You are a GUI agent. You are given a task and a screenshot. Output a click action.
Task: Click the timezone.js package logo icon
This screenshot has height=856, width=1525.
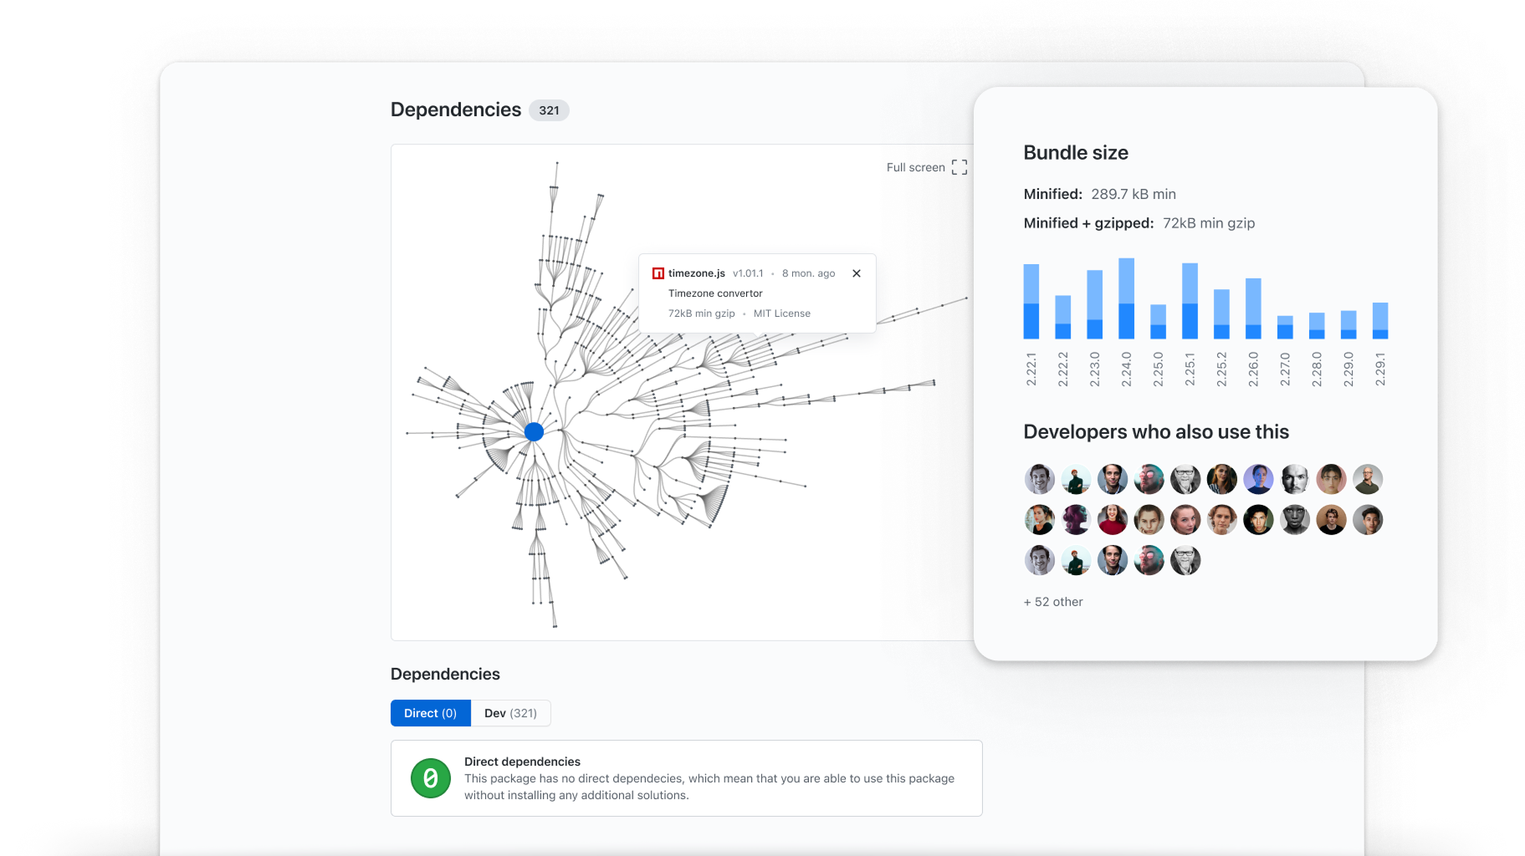pyautogui.click(x=658, y=273)
